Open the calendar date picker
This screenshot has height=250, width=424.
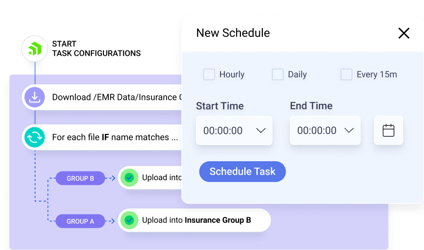point(388,130)
